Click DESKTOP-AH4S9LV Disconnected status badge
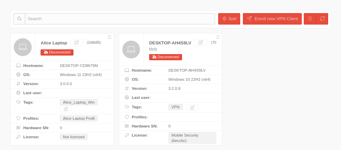The image size is (341, 150). pos(165,57)
